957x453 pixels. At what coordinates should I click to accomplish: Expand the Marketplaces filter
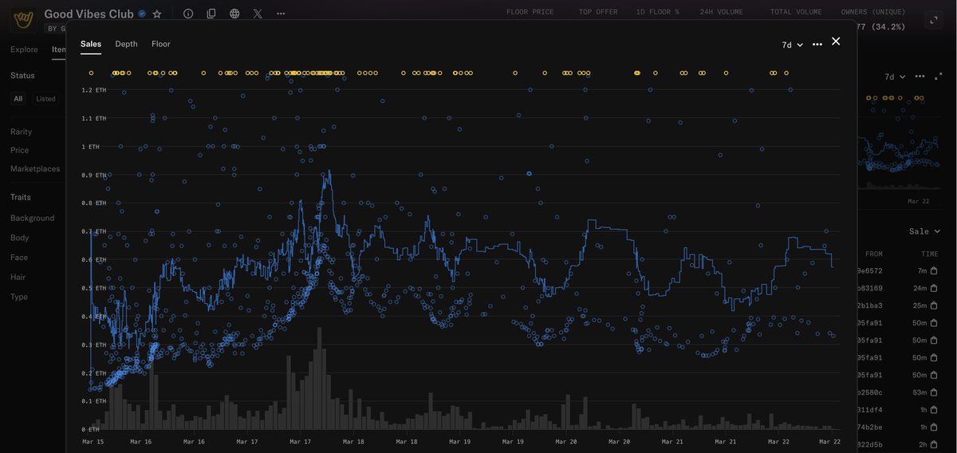[35, 169]
